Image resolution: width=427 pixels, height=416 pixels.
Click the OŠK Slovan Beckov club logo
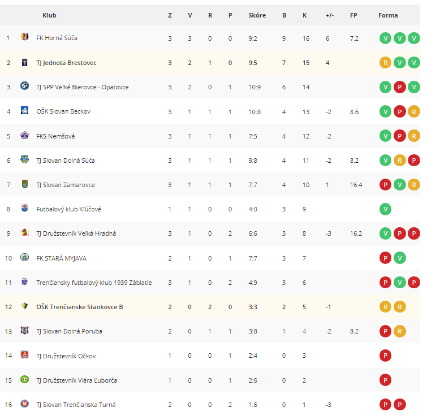24,110
